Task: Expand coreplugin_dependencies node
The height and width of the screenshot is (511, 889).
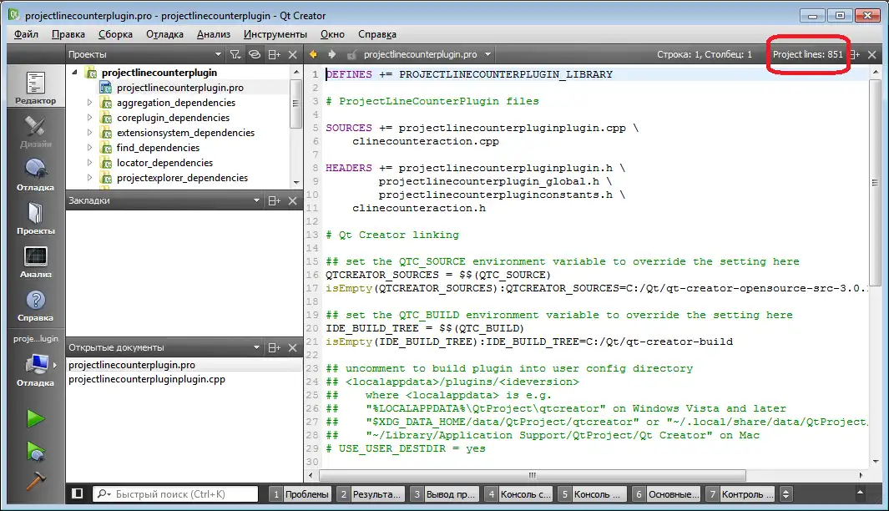Action: coord(89,118)
